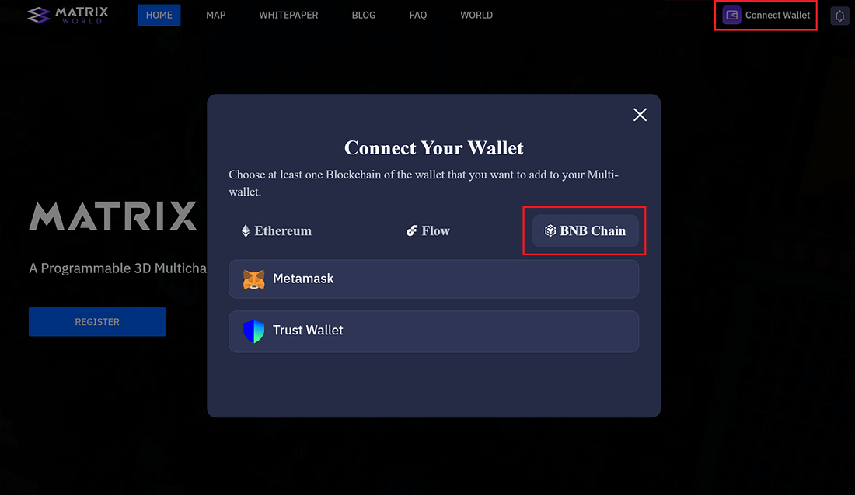Click the Flow chain icon

point(412,231)
